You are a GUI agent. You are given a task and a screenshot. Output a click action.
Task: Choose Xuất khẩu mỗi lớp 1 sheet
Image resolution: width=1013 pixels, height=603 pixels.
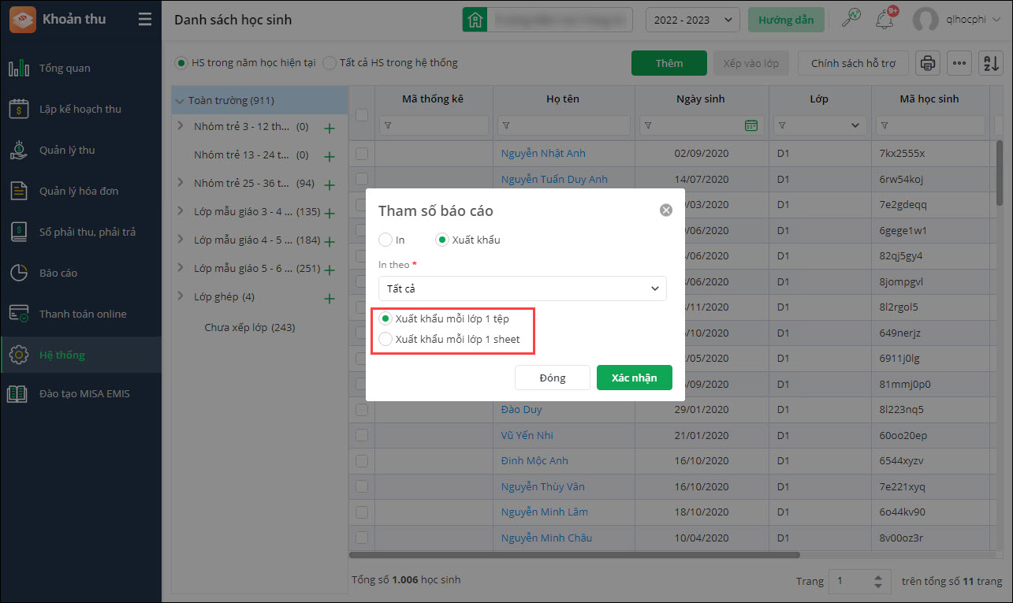385,339
